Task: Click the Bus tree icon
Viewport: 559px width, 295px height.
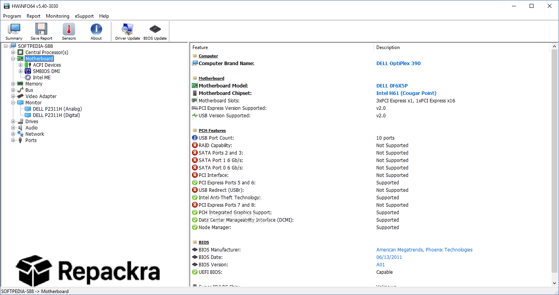Action: click(x=20, y=90)
